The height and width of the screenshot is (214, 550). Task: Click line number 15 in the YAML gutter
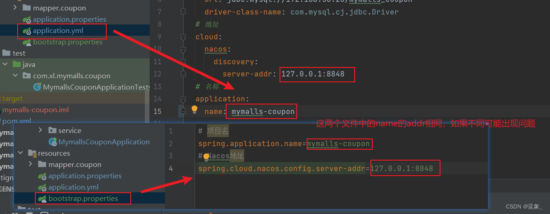[157, 111]
